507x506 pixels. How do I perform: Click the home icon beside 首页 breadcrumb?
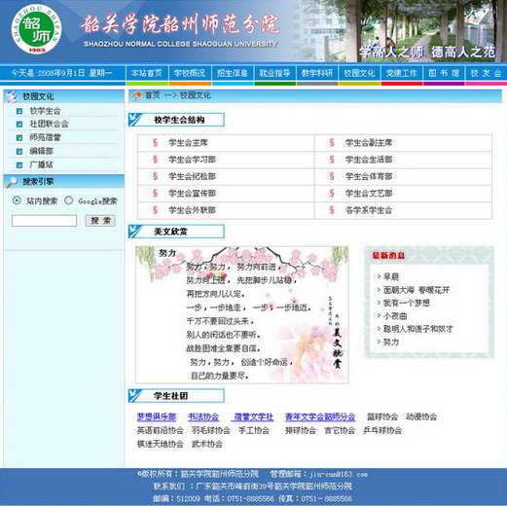point(137,95)
